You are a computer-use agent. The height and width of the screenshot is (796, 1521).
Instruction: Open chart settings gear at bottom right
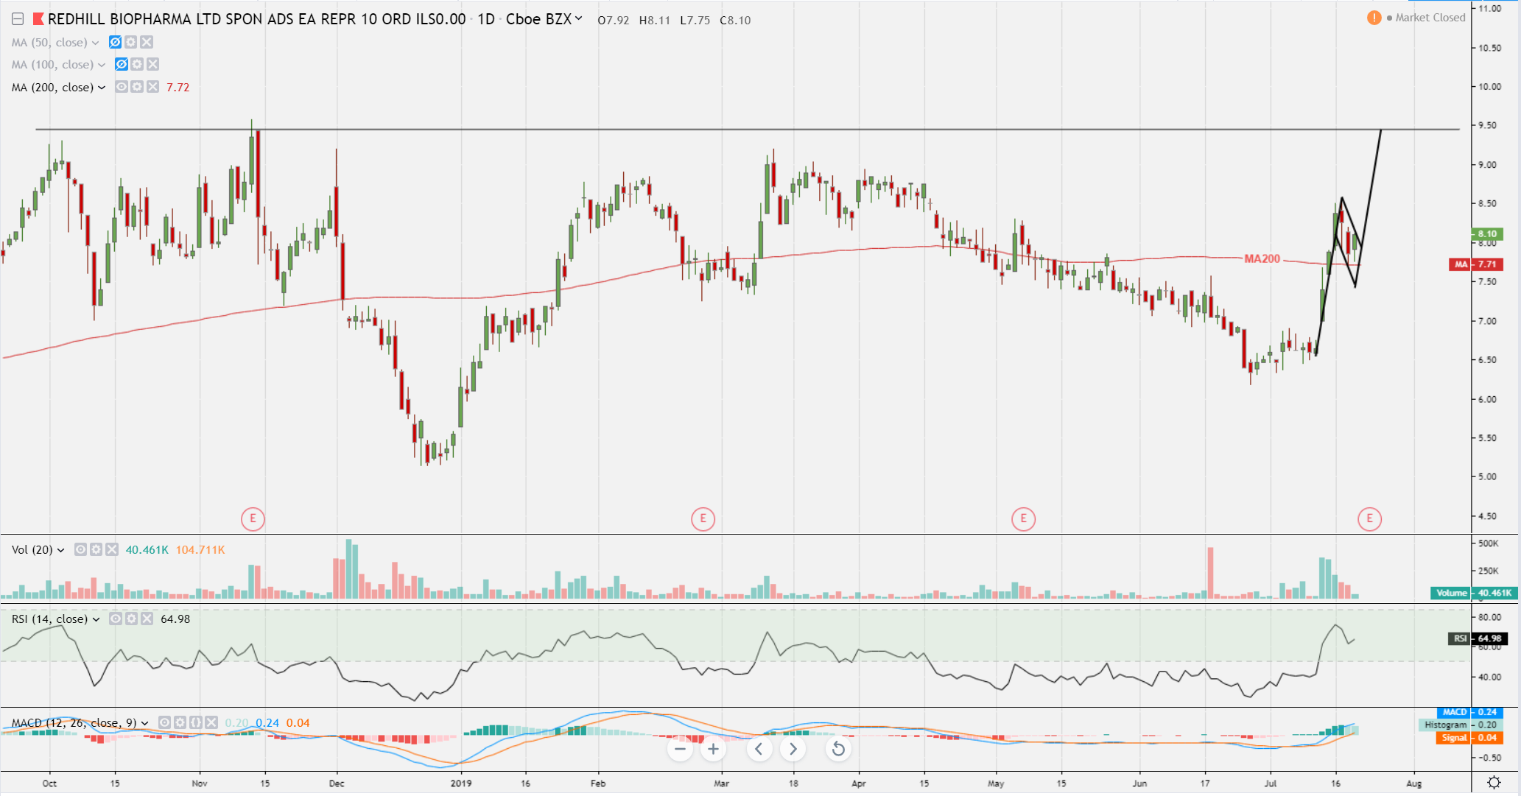click(x=1494, y=782)
